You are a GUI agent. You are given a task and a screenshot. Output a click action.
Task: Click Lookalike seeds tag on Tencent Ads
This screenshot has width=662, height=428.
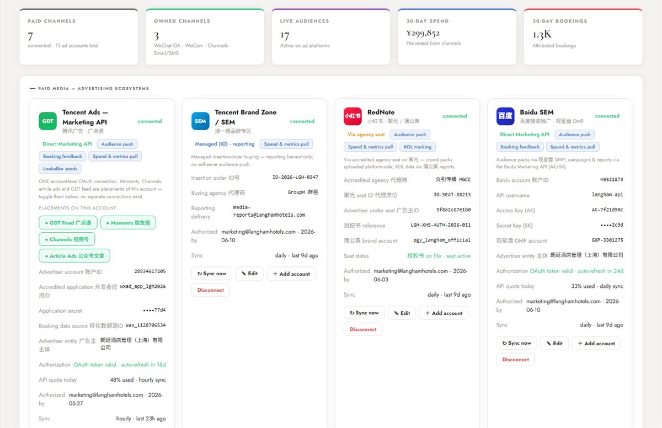(60, 169)
